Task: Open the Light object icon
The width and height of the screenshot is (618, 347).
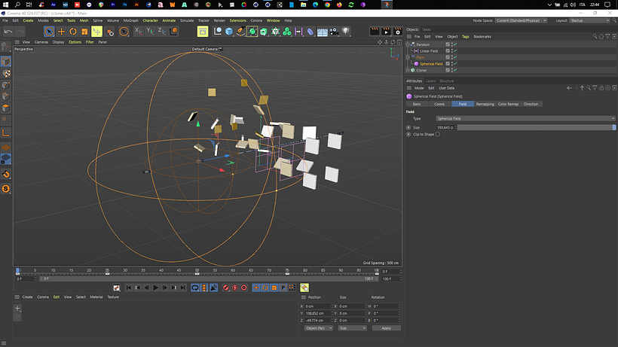Action: pyautogui.click(x=346, y=32)
